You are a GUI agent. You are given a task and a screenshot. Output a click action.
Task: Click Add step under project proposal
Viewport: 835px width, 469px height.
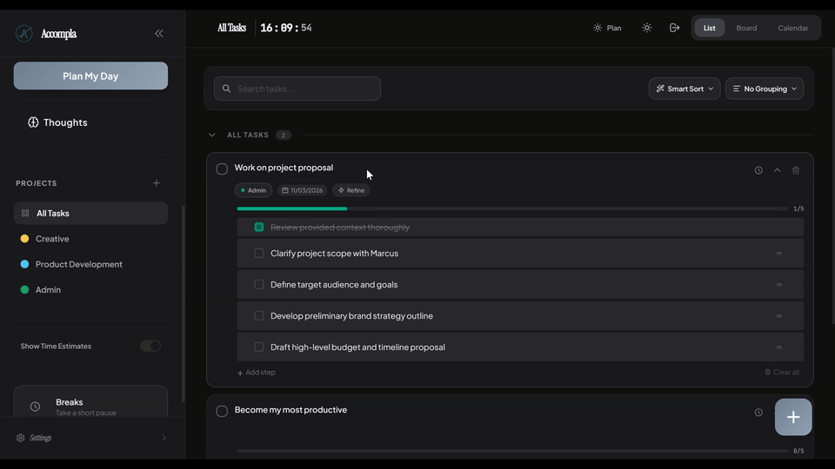[257, 373]
